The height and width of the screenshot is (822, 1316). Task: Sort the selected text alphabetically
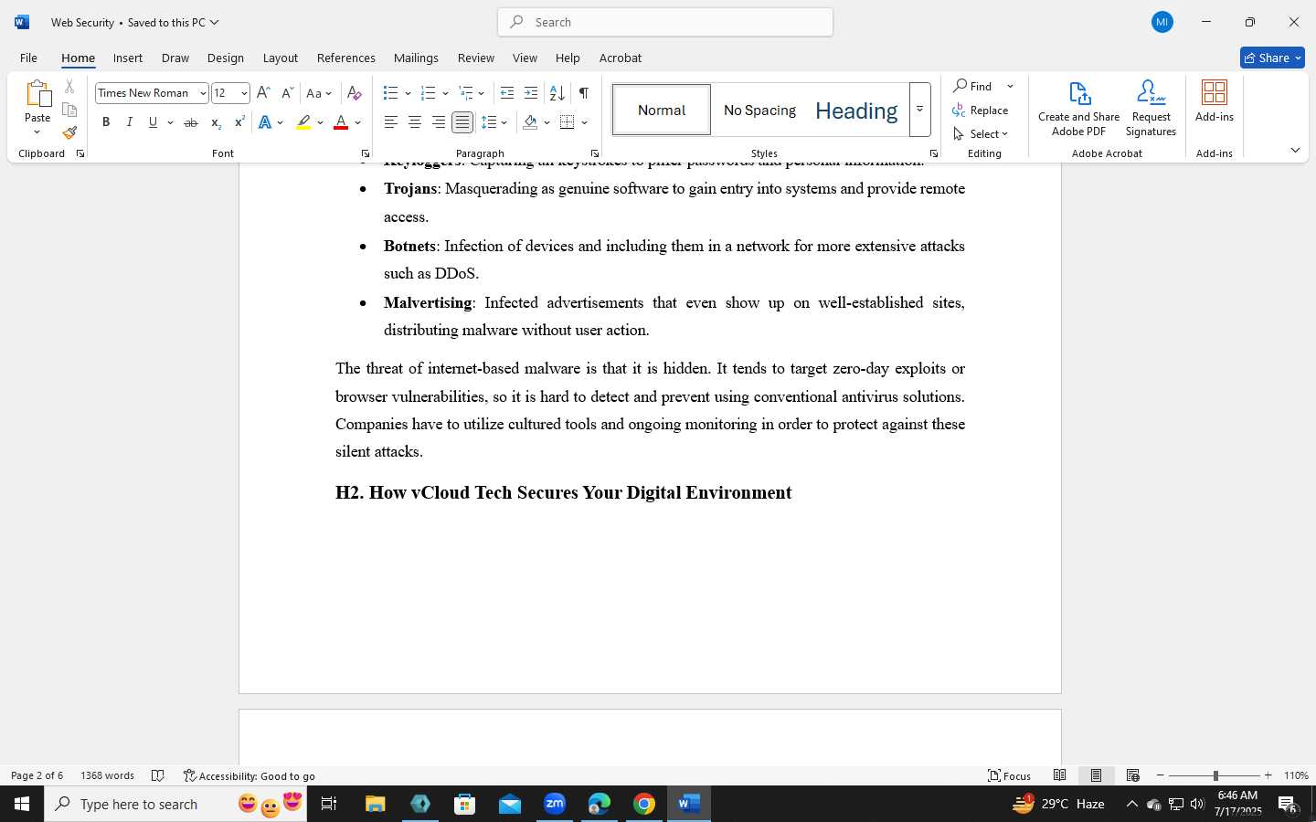point(557,93)
